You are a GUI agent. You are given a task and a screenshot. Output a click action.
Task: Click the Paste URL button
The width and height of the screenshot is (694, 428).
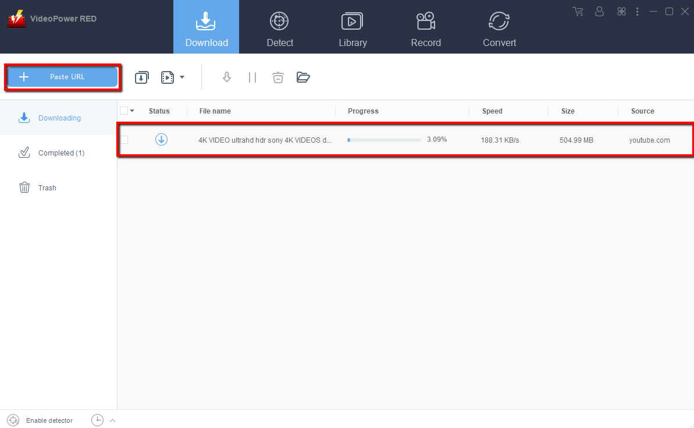[x=62, y=76]
